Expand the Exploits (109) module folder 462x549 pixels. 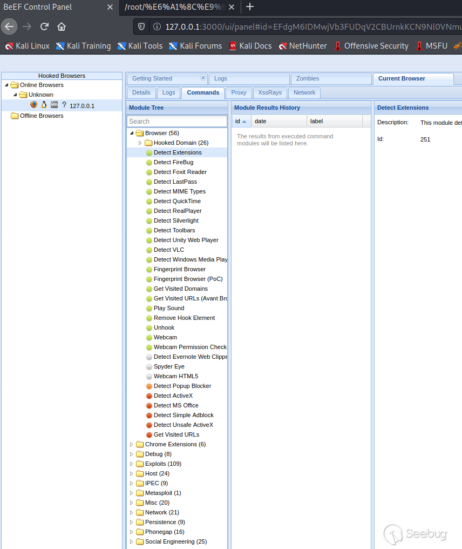pyautogui.click(x=132, y=464)
